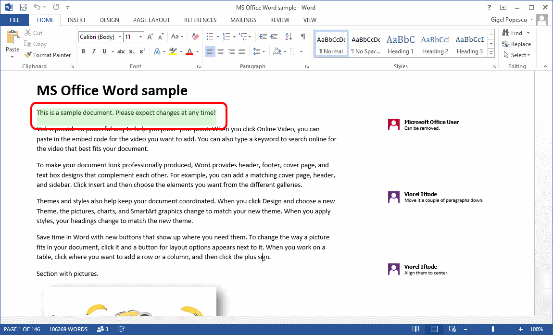Copy the selection to clipboard
Viewport: 553px width, 335px height.
click(35, 44)
